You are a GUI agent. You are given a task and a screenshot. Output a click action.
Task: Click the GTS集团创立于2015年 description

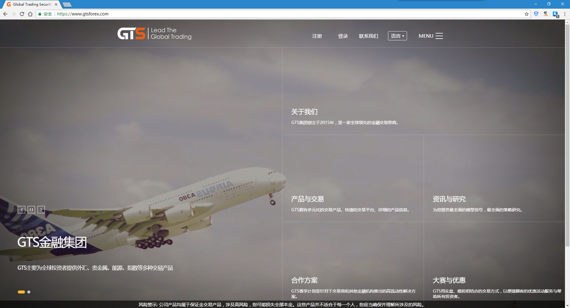[x=345, y=123]
